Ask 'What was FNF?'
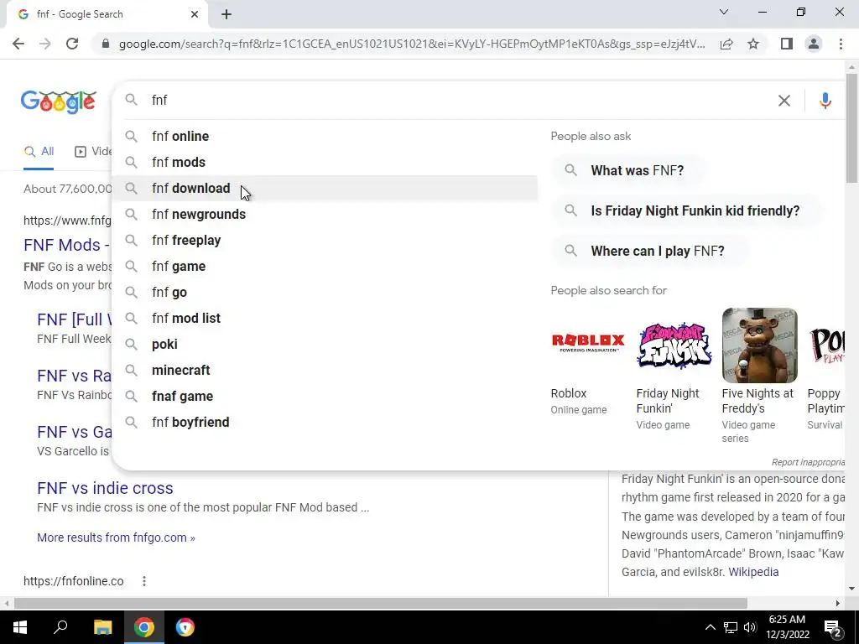The width and height of the screenshot is (859, 644). 628,170
